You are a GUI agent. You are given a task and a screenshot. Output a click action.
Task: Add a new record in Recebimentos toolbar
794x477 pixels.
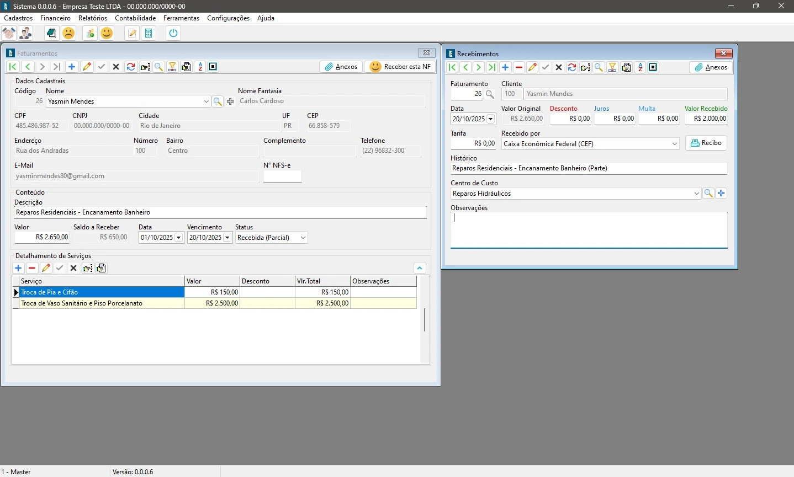click(x=505, y=67)
